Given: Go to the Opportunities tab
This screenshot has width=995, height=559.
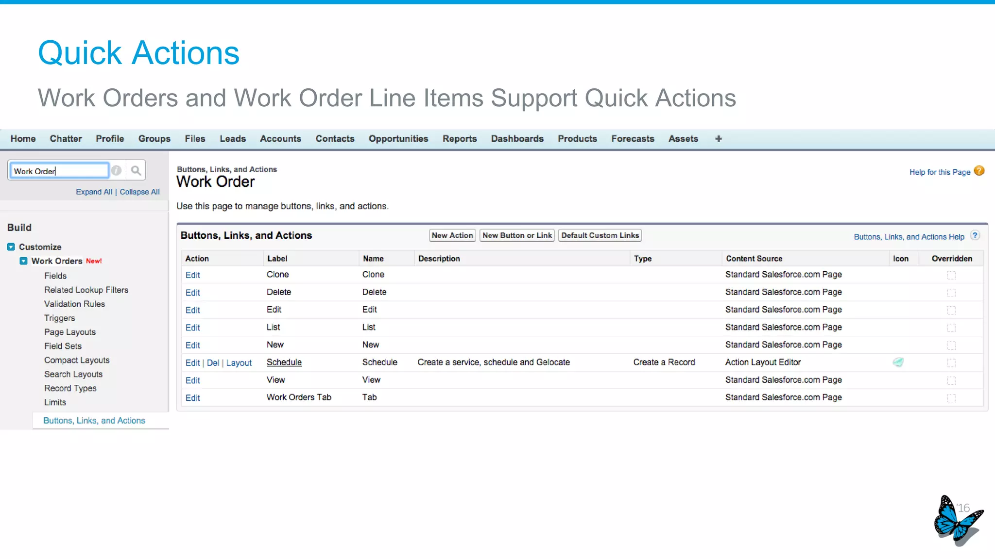Looking at the screenshot, I should click(398, 139).
